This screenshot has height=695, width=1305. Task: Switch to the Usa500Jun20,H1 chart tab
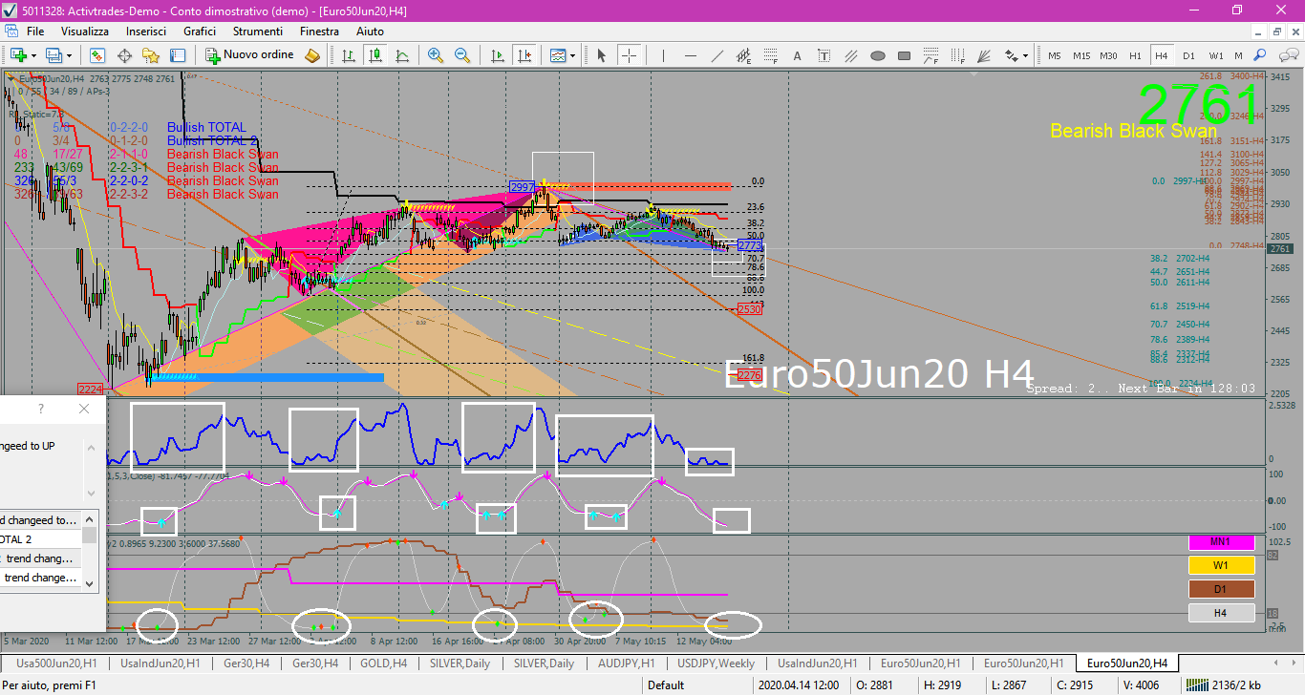pos(56,663)
